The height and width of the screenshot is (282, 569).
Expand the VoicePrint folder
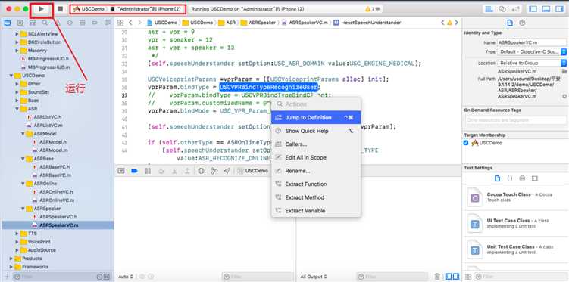(17, 242)
